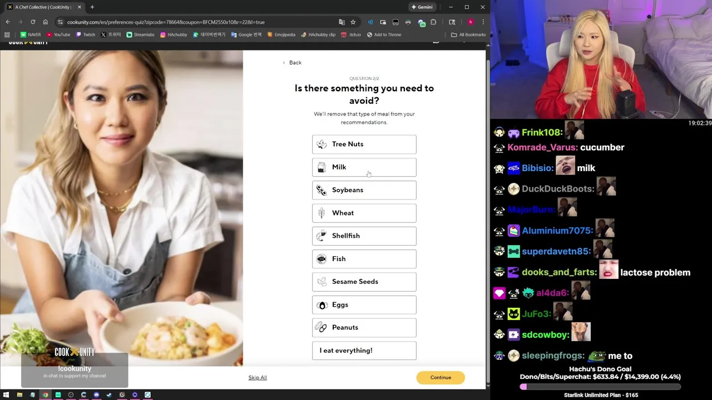The width and height of the screenshot is (712, 400).
Task: Go Back to the previous question
Action: tap(292, 63)
